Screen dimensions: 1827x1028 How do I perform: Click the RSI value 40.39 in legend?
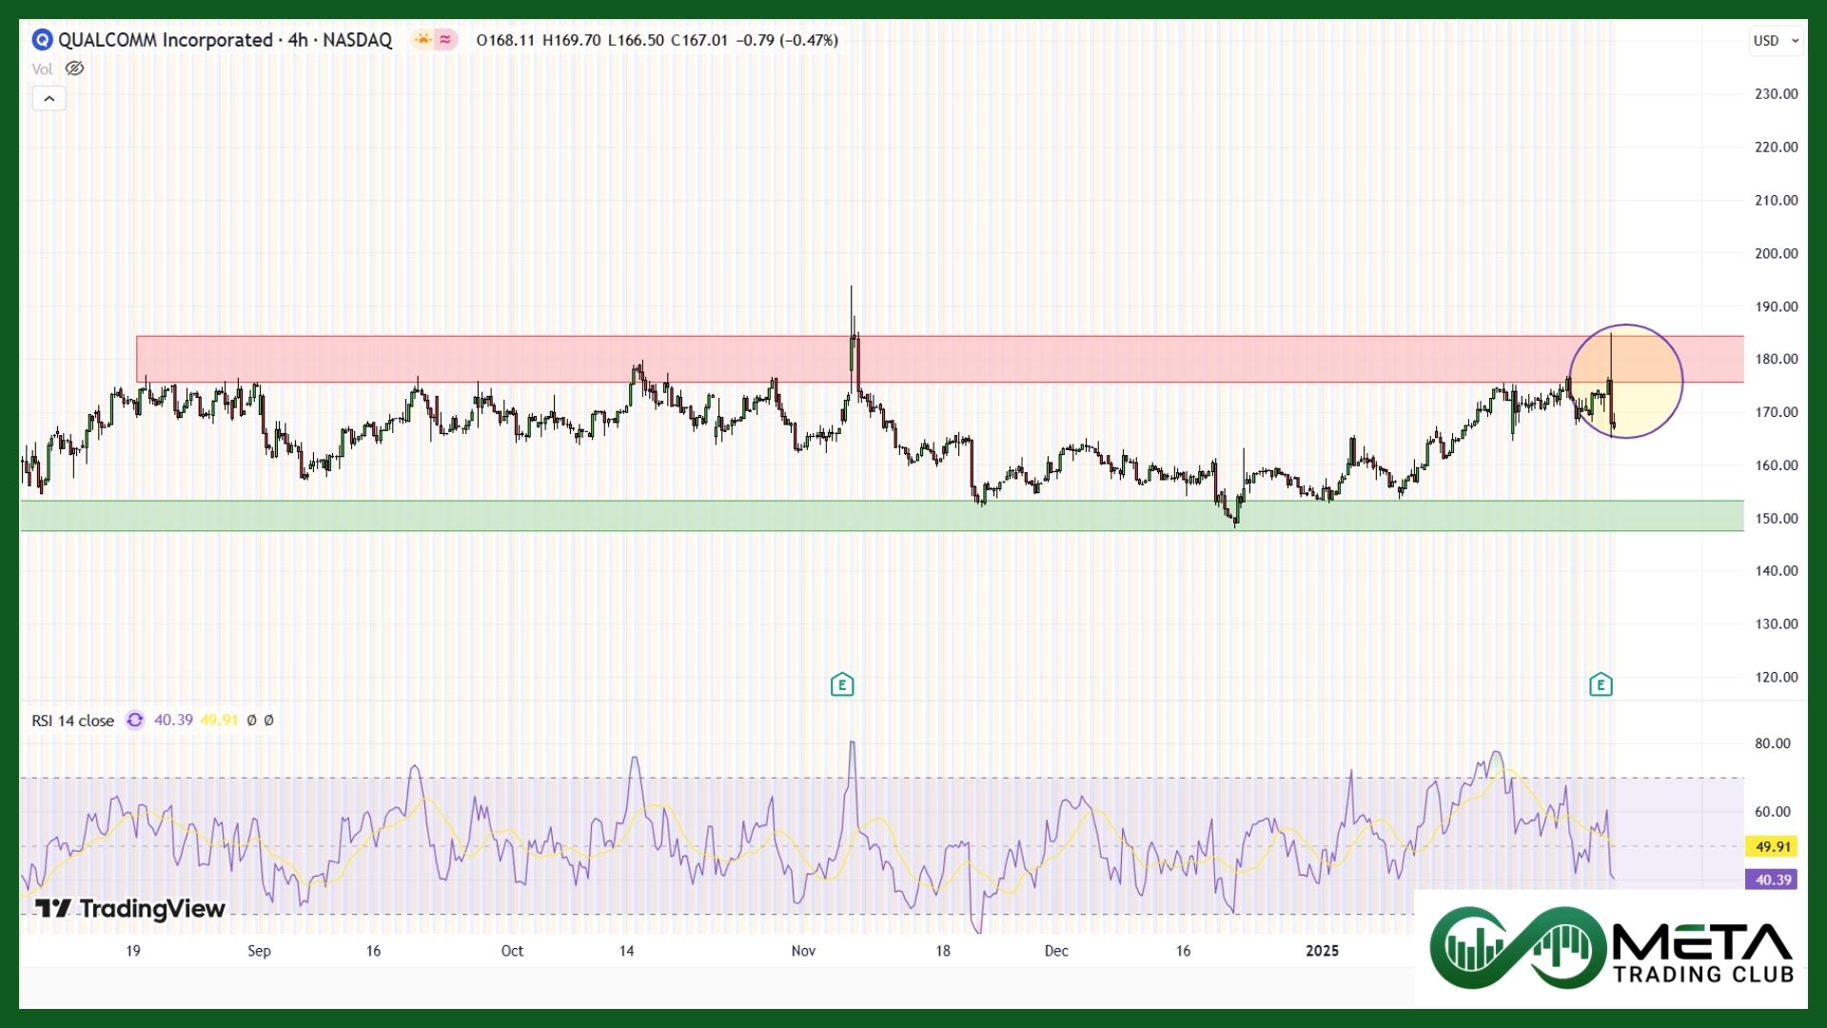coord(173,721)
